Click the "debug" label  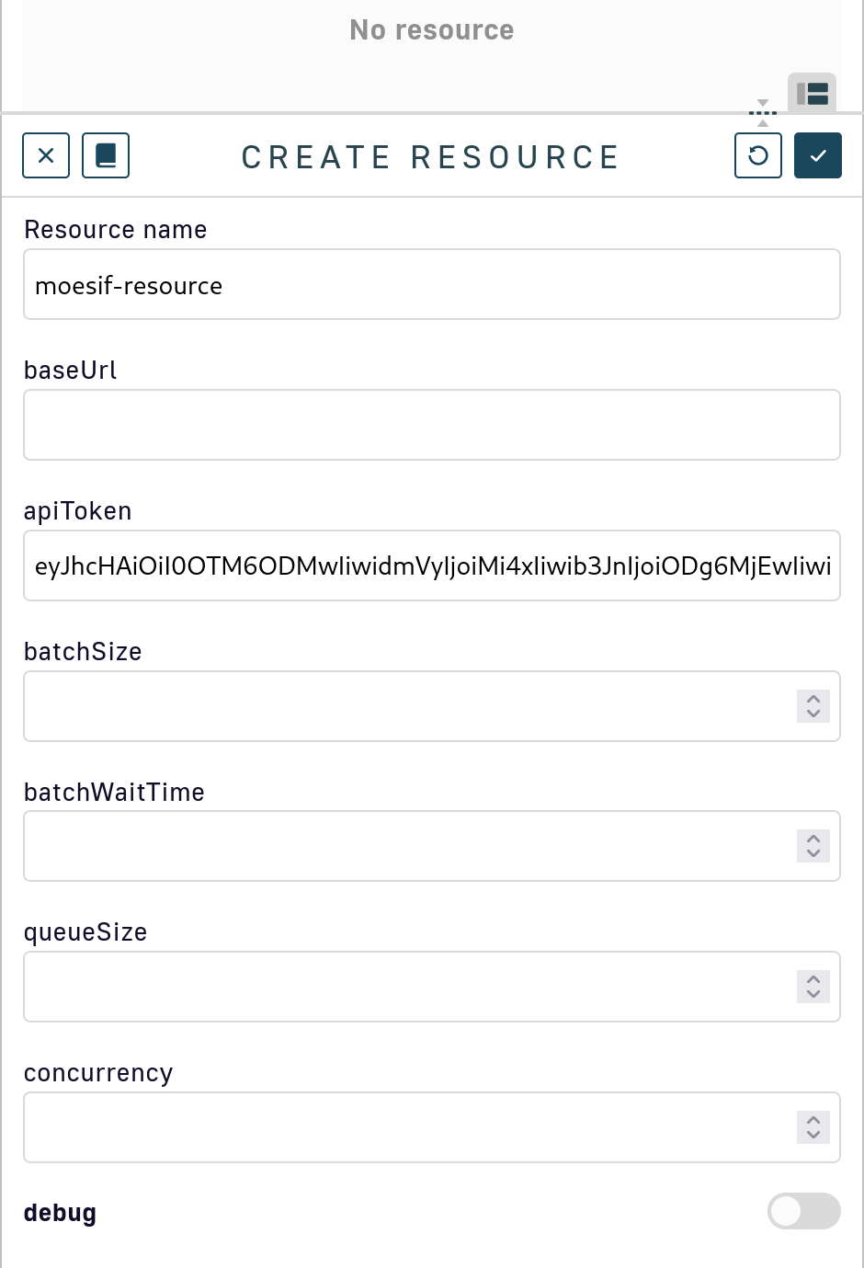click(x=60, y=1214)
